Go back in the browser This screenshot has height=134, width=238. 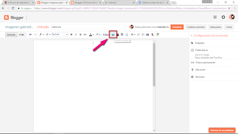pyautogui.click(x=3, y=8)
